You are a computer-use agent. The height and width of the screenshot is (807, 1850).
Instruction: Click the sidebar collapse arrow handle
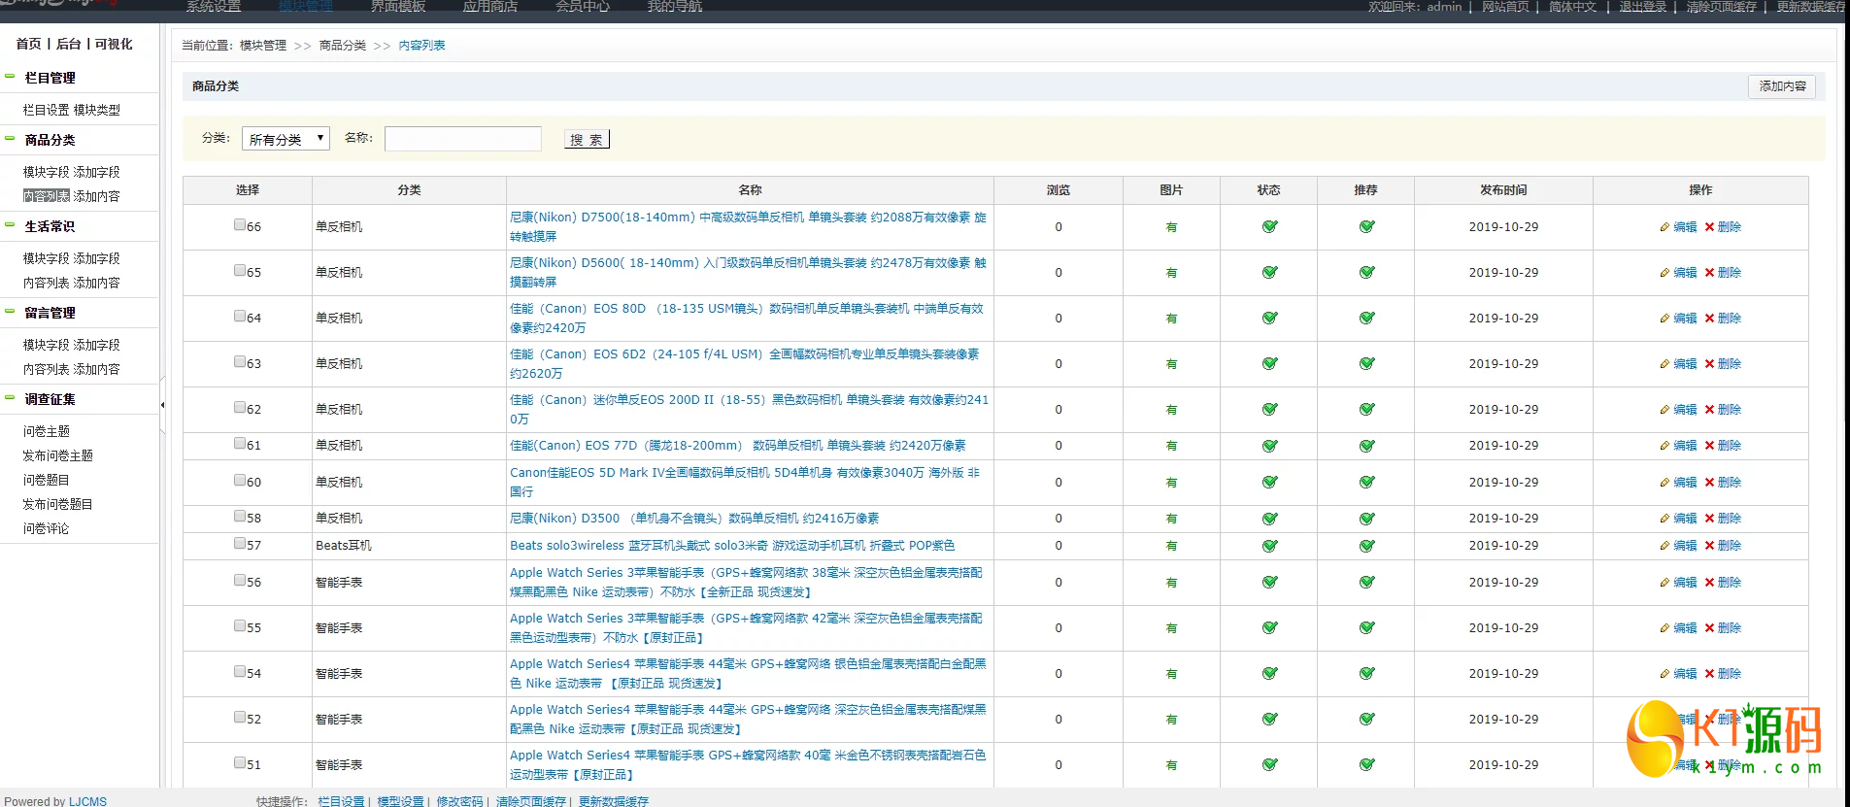click(162, 405)
